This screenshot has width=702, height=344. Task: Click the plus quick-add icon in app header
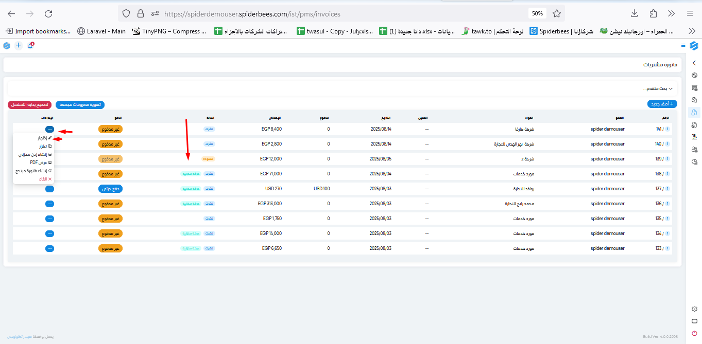(x=19, y=45)
